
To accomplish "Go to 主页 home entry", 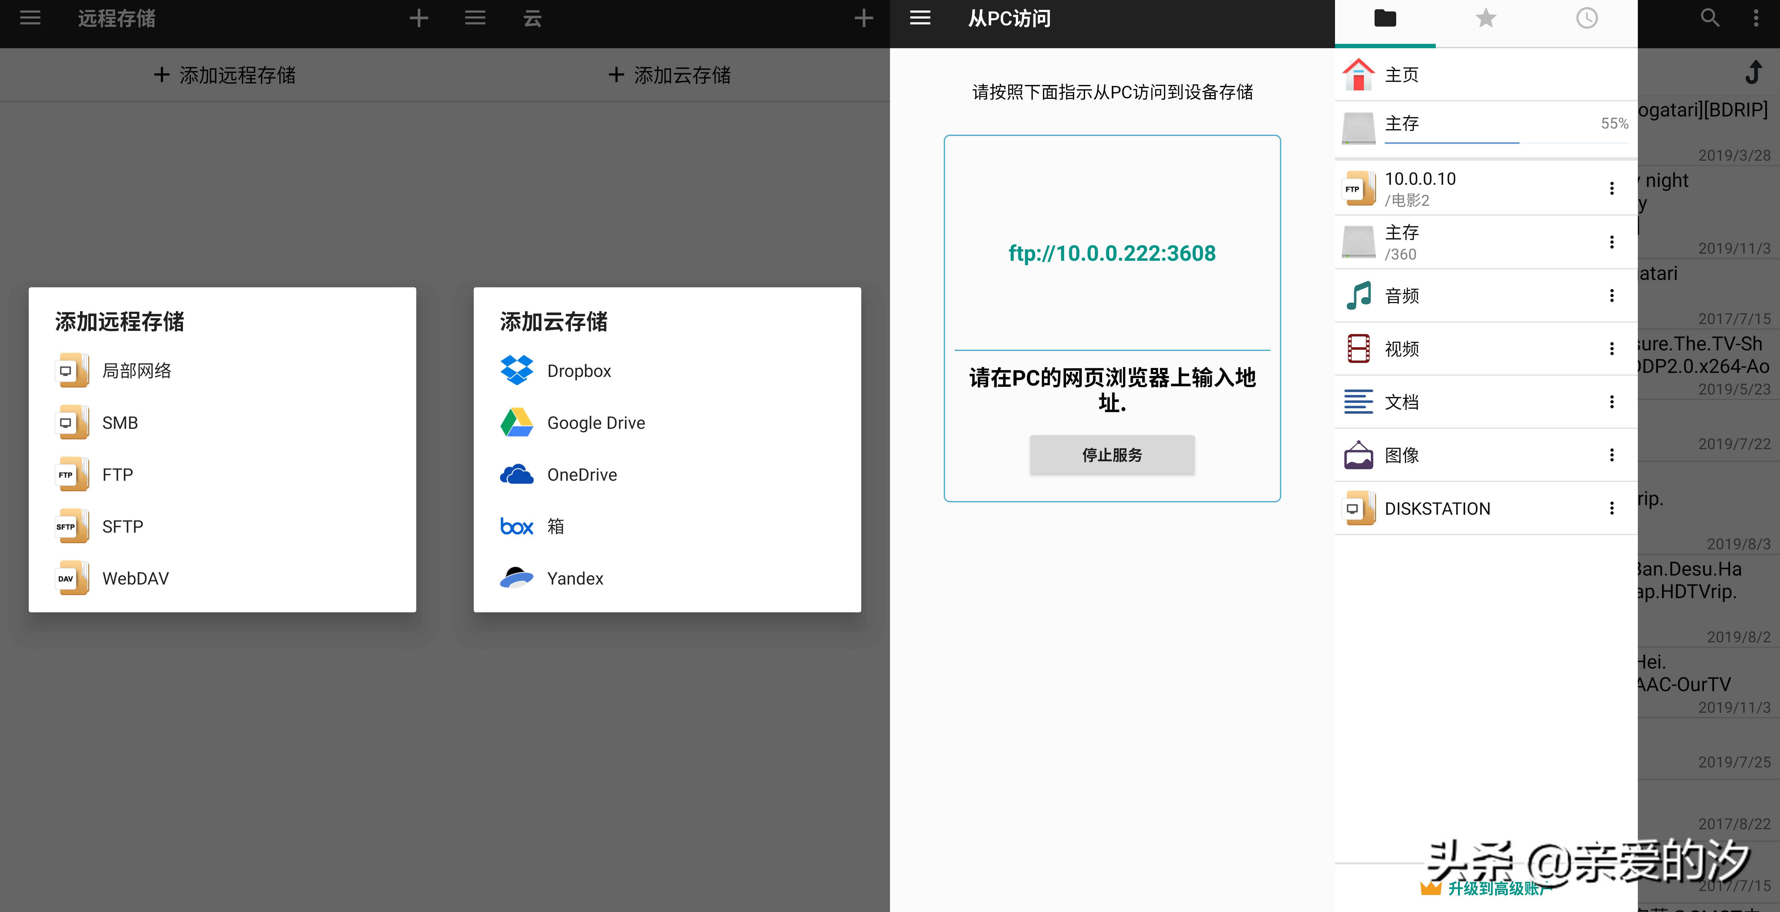I will click(1401, 75).
